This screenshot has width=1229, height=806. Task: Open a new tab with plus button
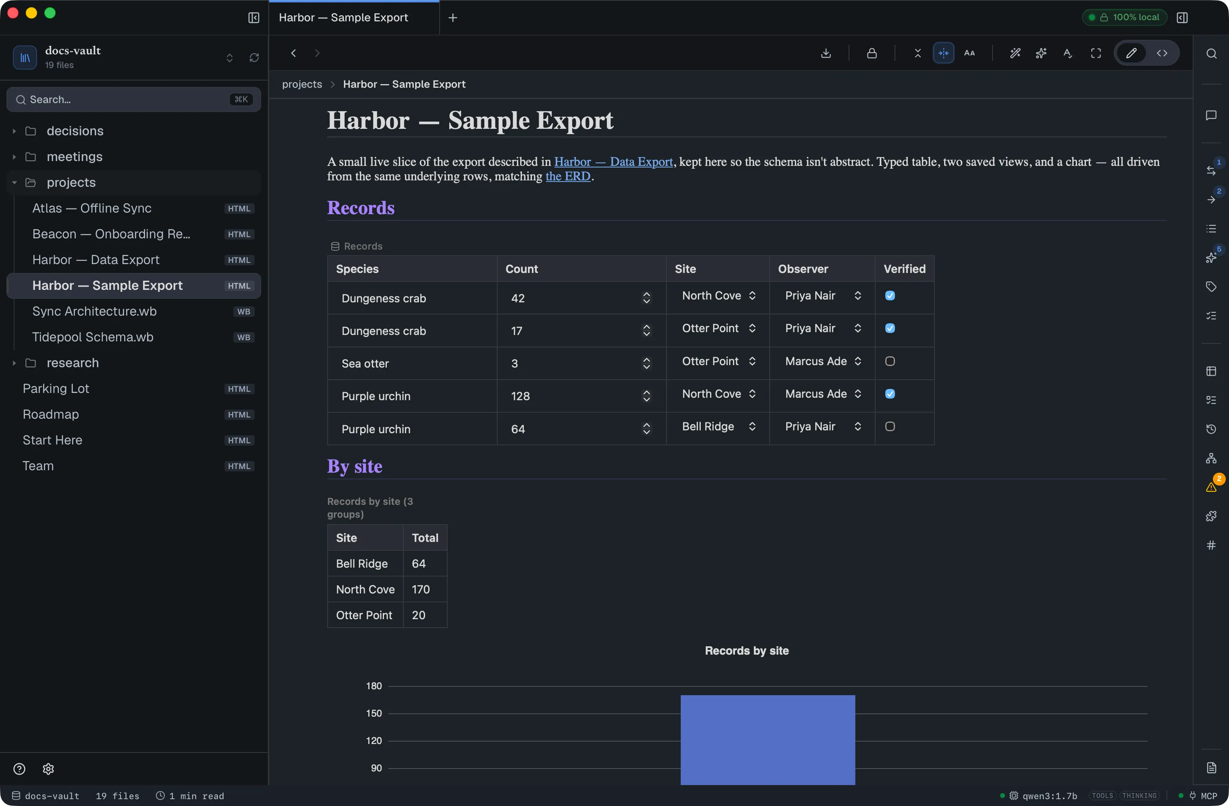(x=453, y=18)
